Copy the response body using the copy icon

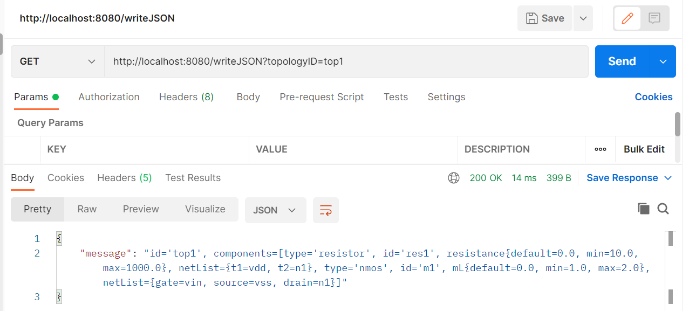[644, 209]
